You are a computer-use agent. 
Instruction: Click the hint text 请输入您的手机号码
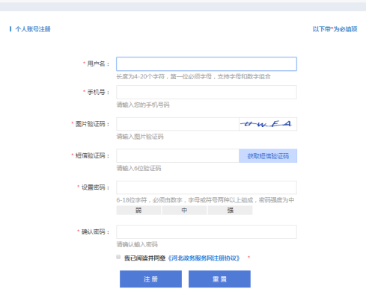pos(143,105)
